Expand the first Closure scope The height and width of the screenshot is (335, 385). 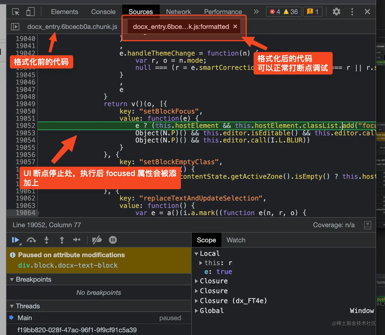coord(196,281)
